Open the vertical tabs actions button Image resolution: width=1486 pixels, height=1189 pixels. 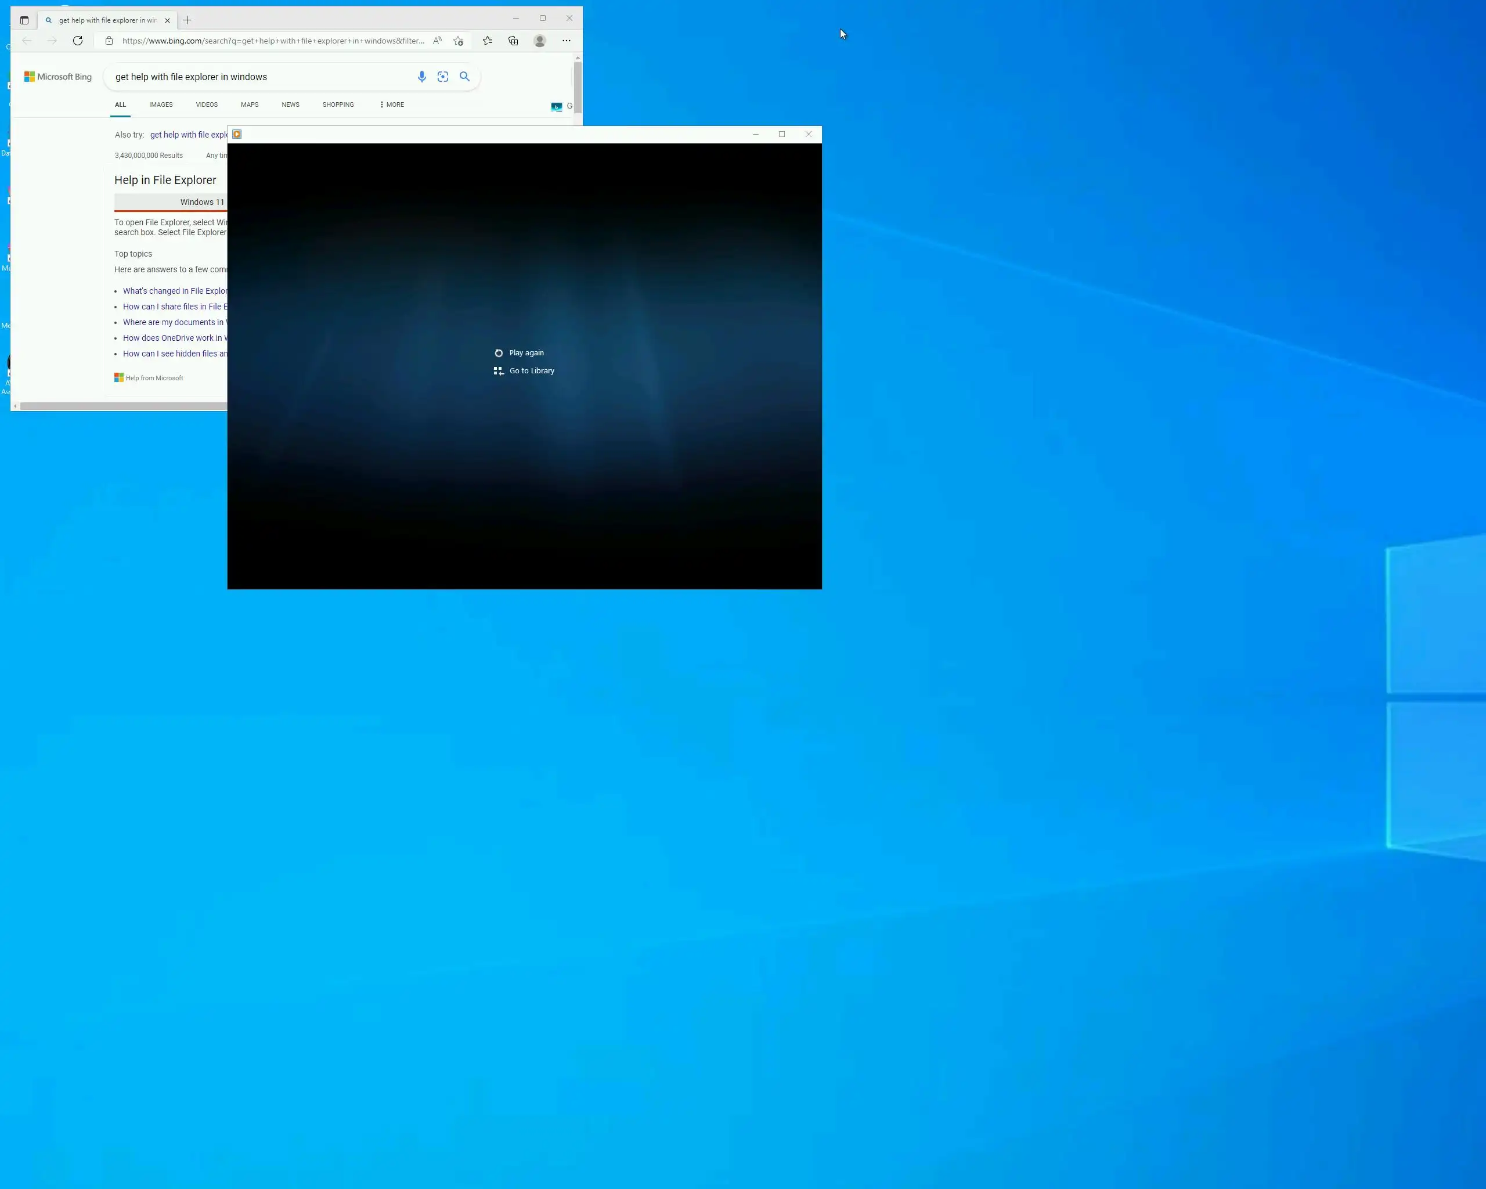24,21
